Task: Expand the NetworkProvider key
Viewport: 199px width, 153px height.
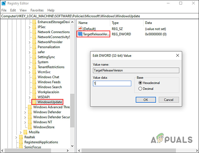Action: pos(30,42)
